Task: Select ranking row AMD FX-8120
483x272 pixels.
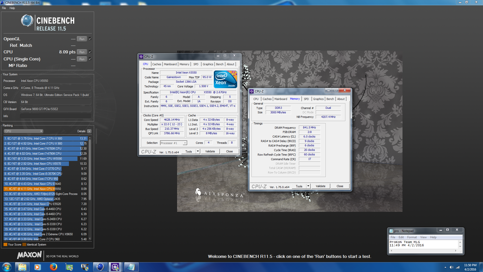Action: (46, 194)
